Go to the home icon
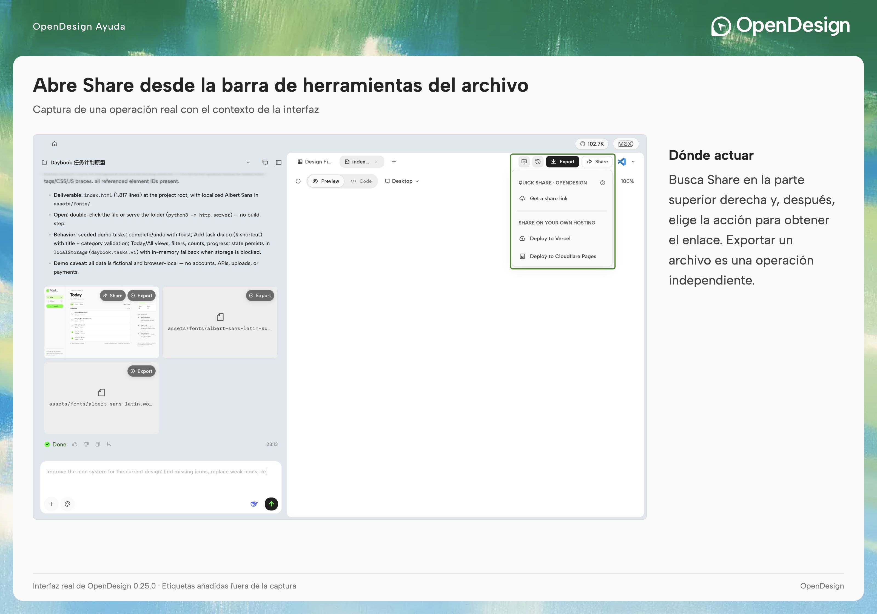The width and height of the screenshot is (877, 614). [x=55, y=144]
